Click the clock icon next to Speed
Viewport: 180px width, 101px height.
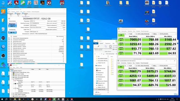[x=15, y=88]
